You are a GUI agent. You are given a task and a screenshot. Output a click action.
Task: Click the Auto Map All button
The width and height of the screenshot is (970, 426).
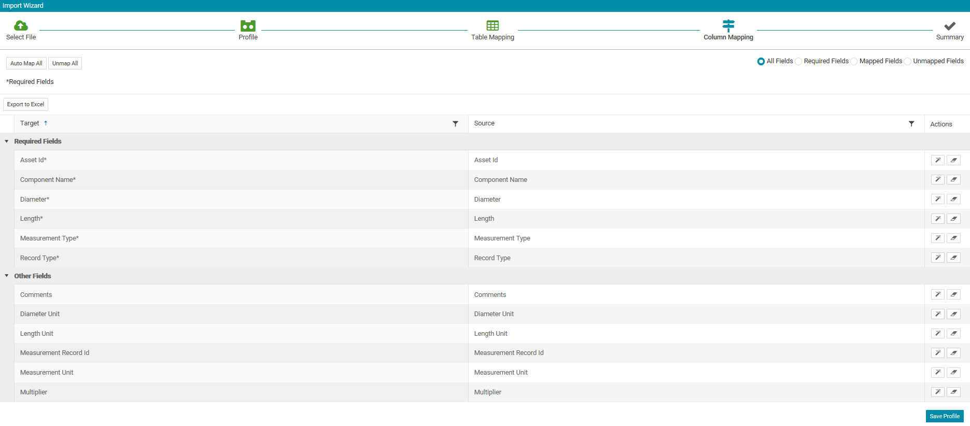pos(26,63)
